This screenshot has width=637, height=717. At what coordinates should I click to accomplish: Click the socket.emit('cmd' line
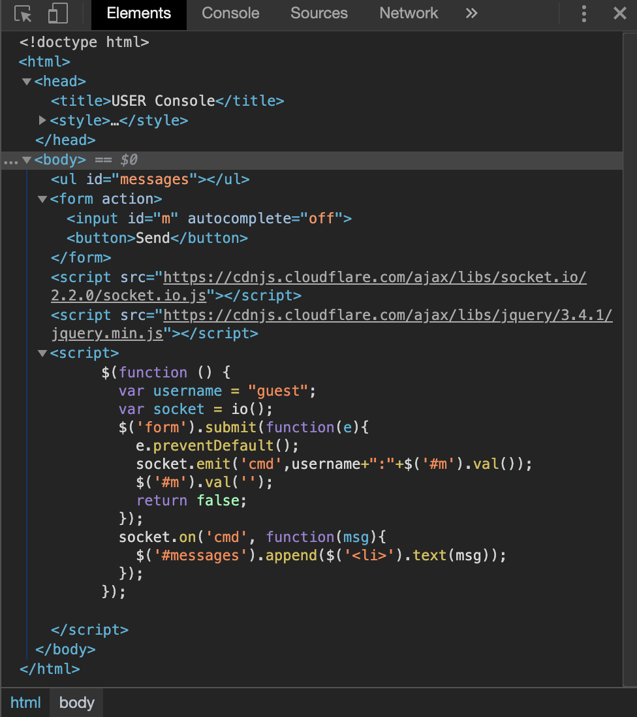(x=334, y=464)
